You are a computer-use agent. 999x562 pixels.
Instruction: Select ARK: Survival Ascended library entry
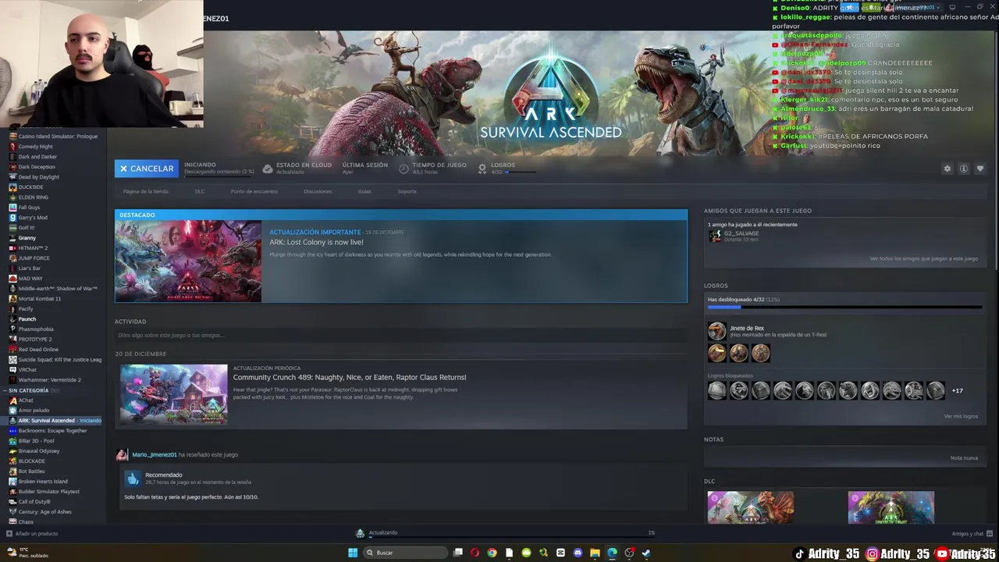(x=54, y=421)
